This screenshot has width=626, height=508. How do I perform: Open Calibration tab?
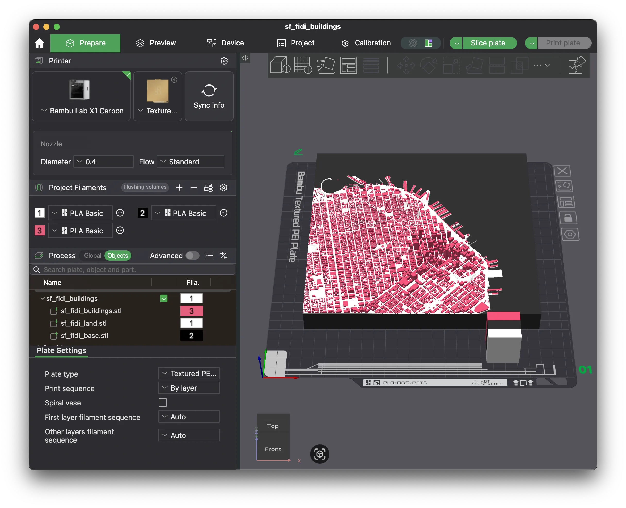point(366,43)
